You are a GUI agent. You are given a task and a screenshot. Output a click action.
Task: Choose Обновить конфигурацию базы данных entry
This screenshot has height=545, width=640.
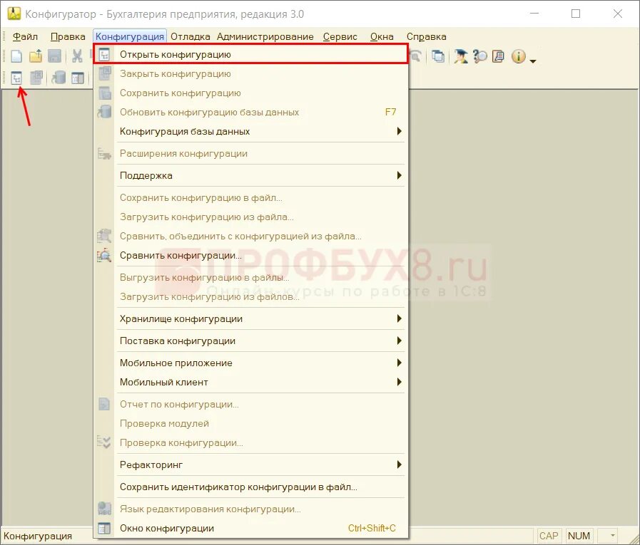(x=250, y=112)
